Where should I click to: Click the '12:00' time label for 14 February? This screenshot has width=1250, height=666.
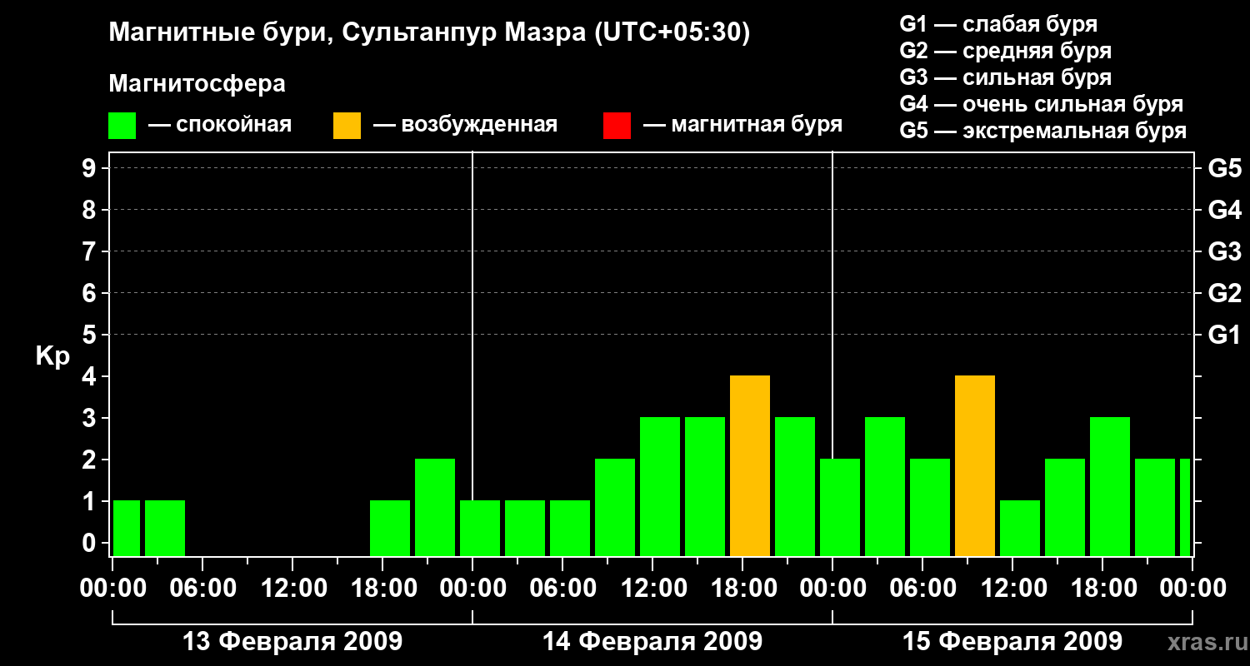click(x=652, y=589)
